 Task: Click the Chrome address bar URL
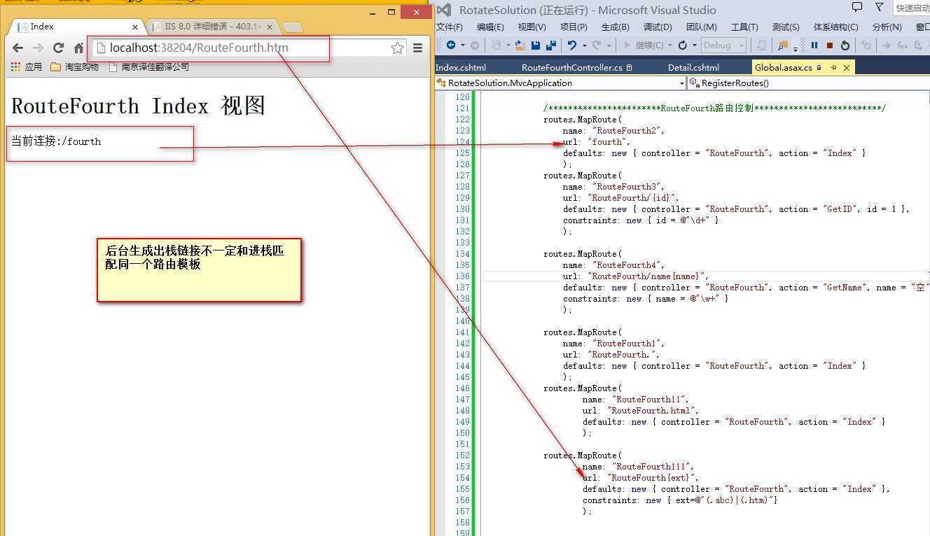[x=199, y=48]
